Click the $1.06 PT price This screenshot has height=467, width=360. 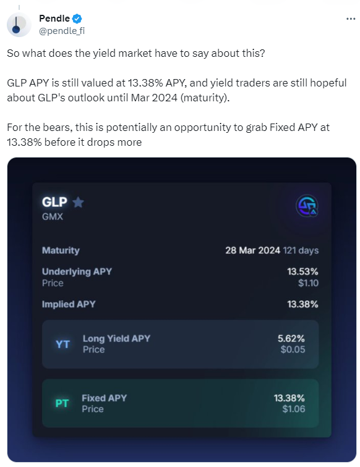pyautogui.click(x=294, y=409)
